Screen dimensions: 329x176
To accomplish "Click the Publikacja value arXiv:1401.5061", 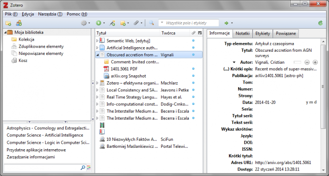I will 279,76.
